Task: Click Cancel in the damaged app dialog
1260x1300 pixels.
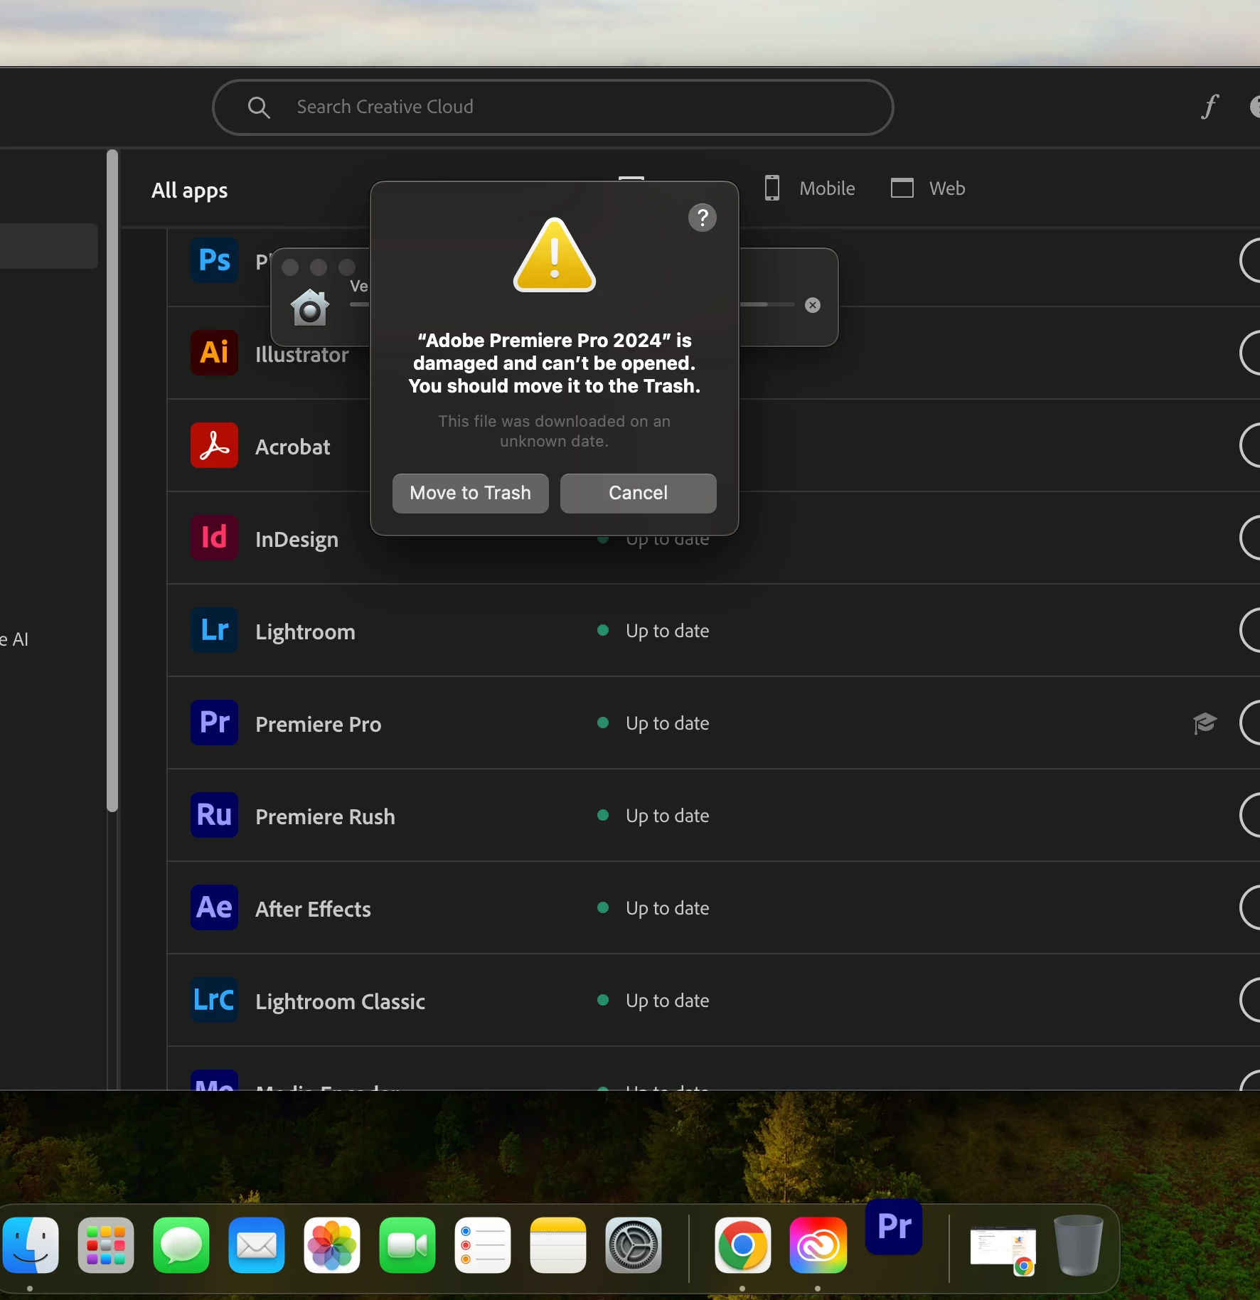Action: point(638,493)
